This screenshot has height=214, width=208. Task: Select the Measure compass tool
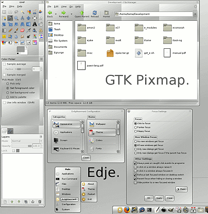pyautogui.click(x=23, y=18)
